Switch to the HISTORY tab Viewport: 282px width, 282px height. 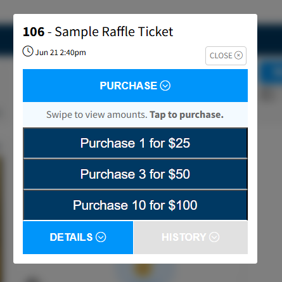191,238
